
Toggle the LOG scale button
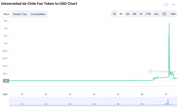click(x=173, y=14)
